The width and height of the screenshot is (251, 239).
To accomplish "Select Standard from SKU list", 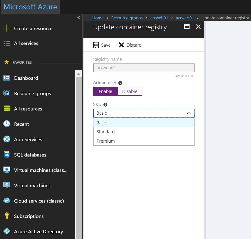I will pos(106,132).
